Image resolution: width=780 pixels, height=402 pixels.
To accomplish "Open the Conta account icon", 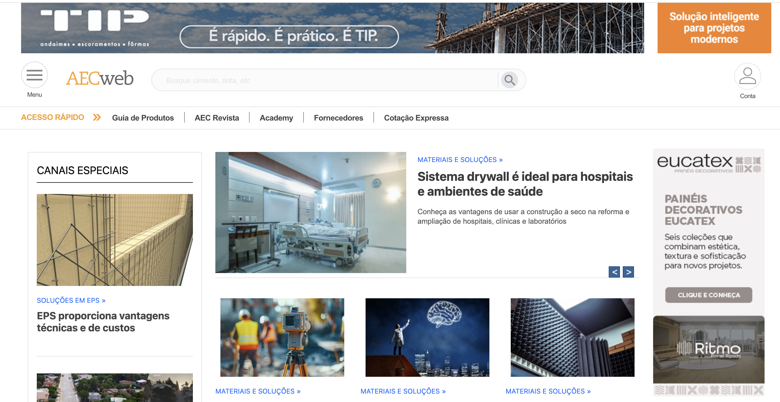I will click(747, 77).
